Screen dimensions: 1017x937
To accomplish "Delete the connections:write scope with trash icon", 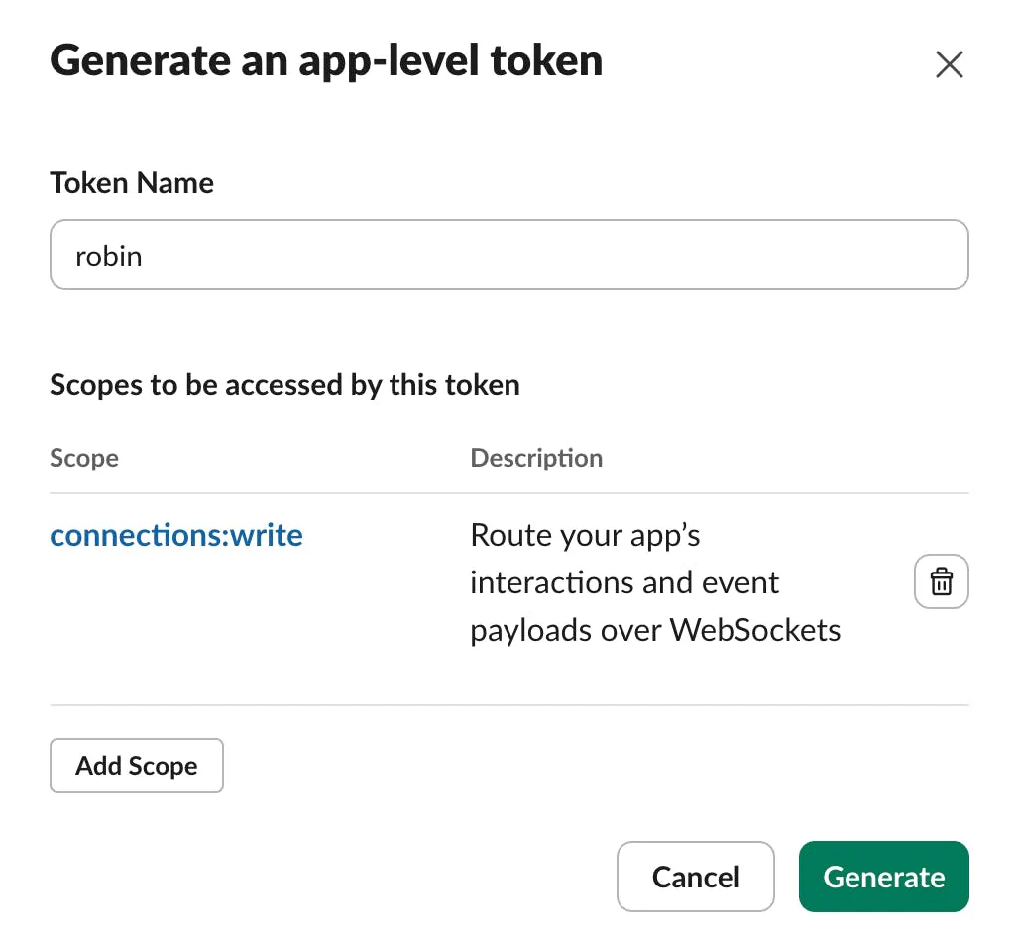I will click(941, 581).
